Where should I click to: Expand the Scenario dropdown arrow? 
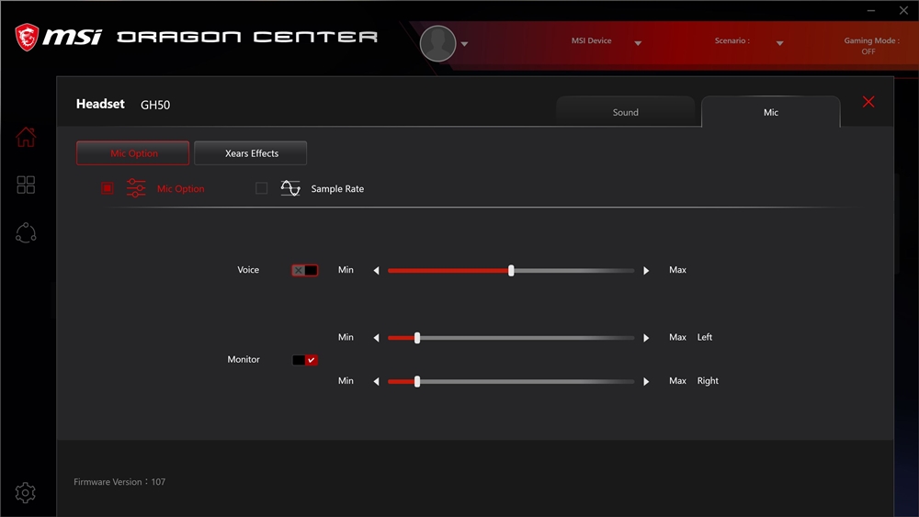[x=779, y=43]
